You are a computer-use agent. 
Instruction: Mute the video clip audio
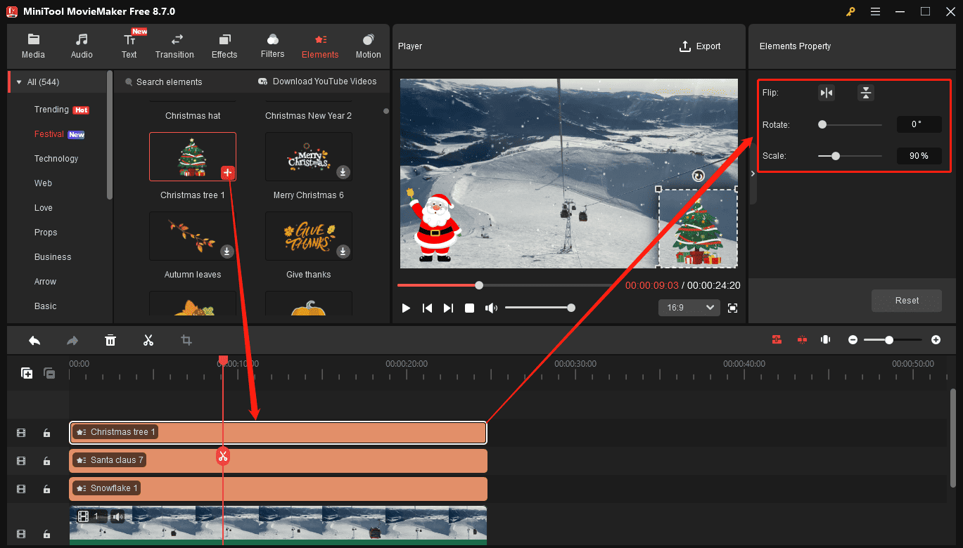coord(117,517)
